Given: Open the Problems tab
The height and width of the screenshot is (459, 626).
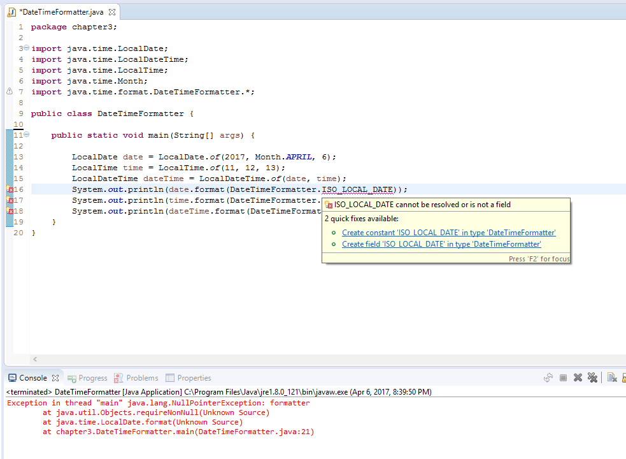Looking at the screenshot, I should [x=142, y=378].
